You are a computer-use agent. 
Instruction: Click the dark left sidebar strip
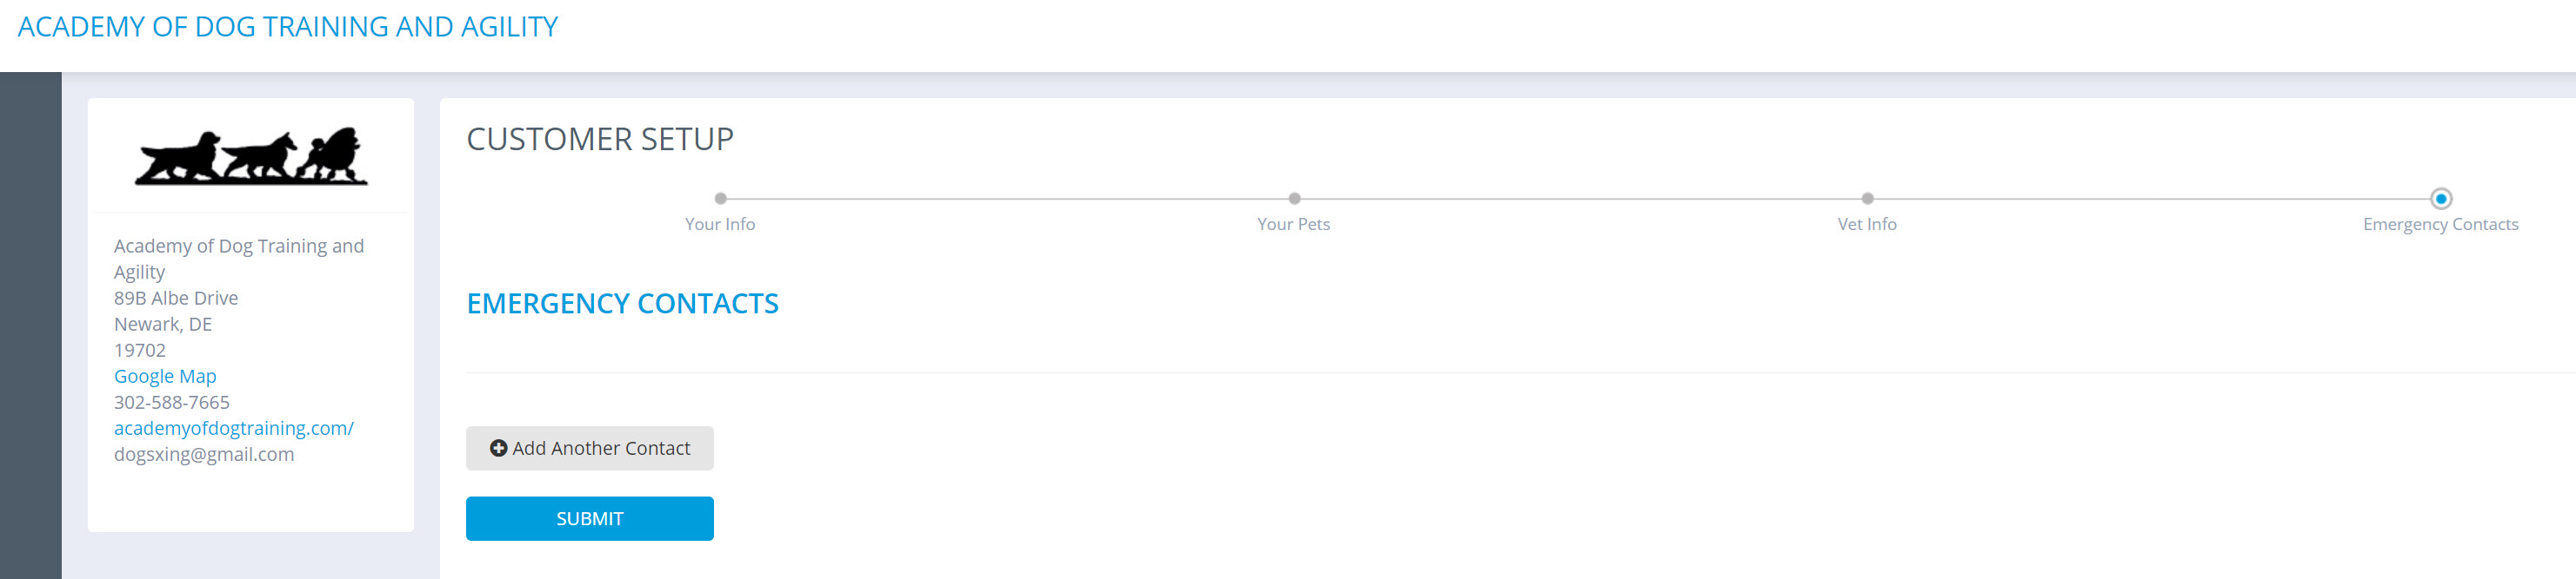(x=31, y=326)
